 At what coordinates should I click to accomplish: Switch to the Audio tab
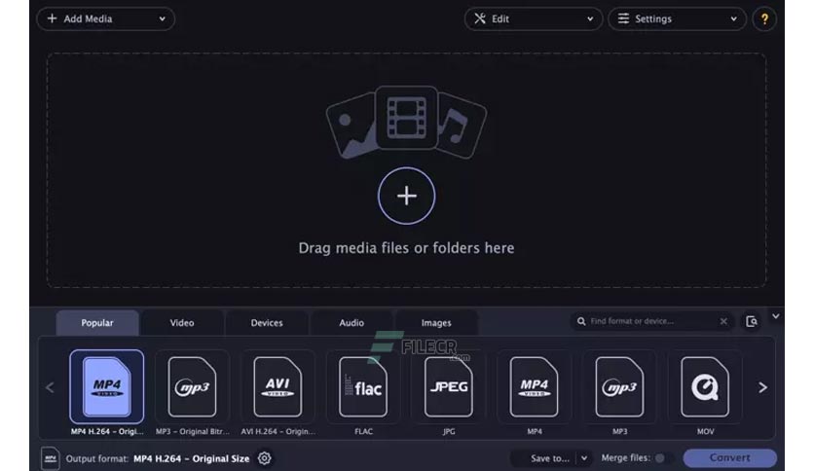pos(351,323)
